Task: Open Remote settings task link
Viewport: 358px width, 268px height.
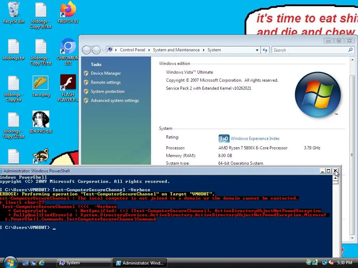Action: pyautogui.click(x=106, y=82)
